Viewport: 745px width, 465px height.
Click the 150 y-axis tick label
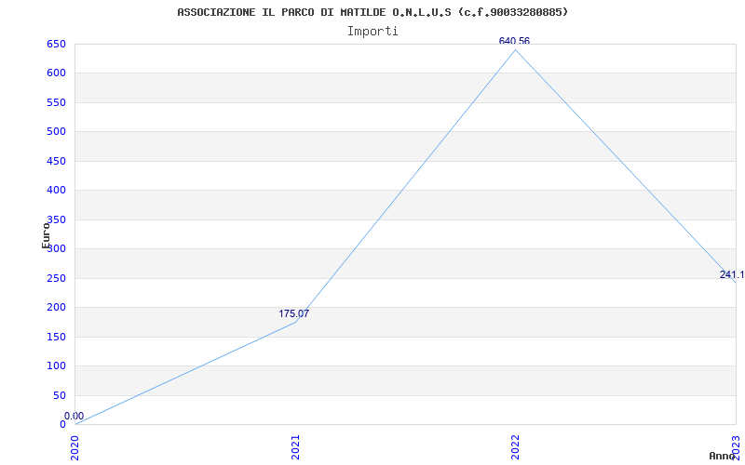[x=56, y=337]
